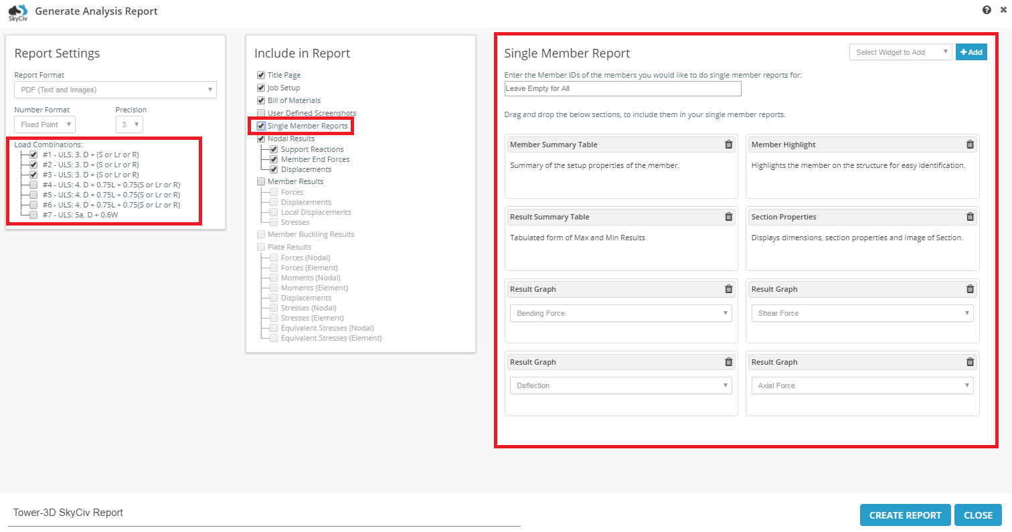1012x532 pixels.
Task: Select the Member Highlight widget header
Action: tap(863, 145)
